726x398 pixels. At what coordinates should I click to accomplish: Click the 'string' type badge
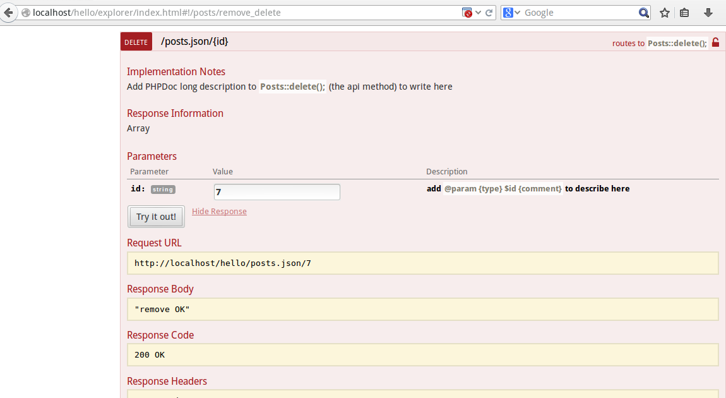point(163,190)
